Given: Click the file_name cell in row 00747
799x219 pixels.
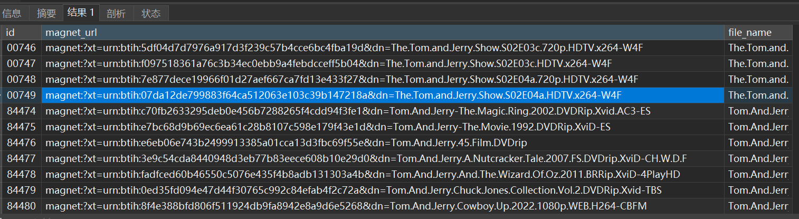Looking at the screenshot, I should point(758,64).
